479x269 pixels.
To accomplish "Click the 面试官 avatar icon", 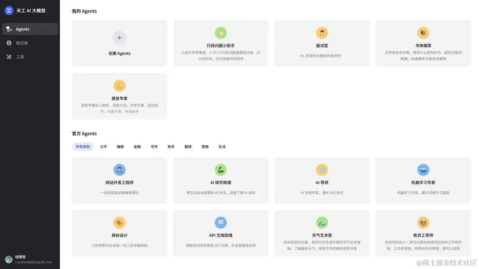I will pos(322,33).
